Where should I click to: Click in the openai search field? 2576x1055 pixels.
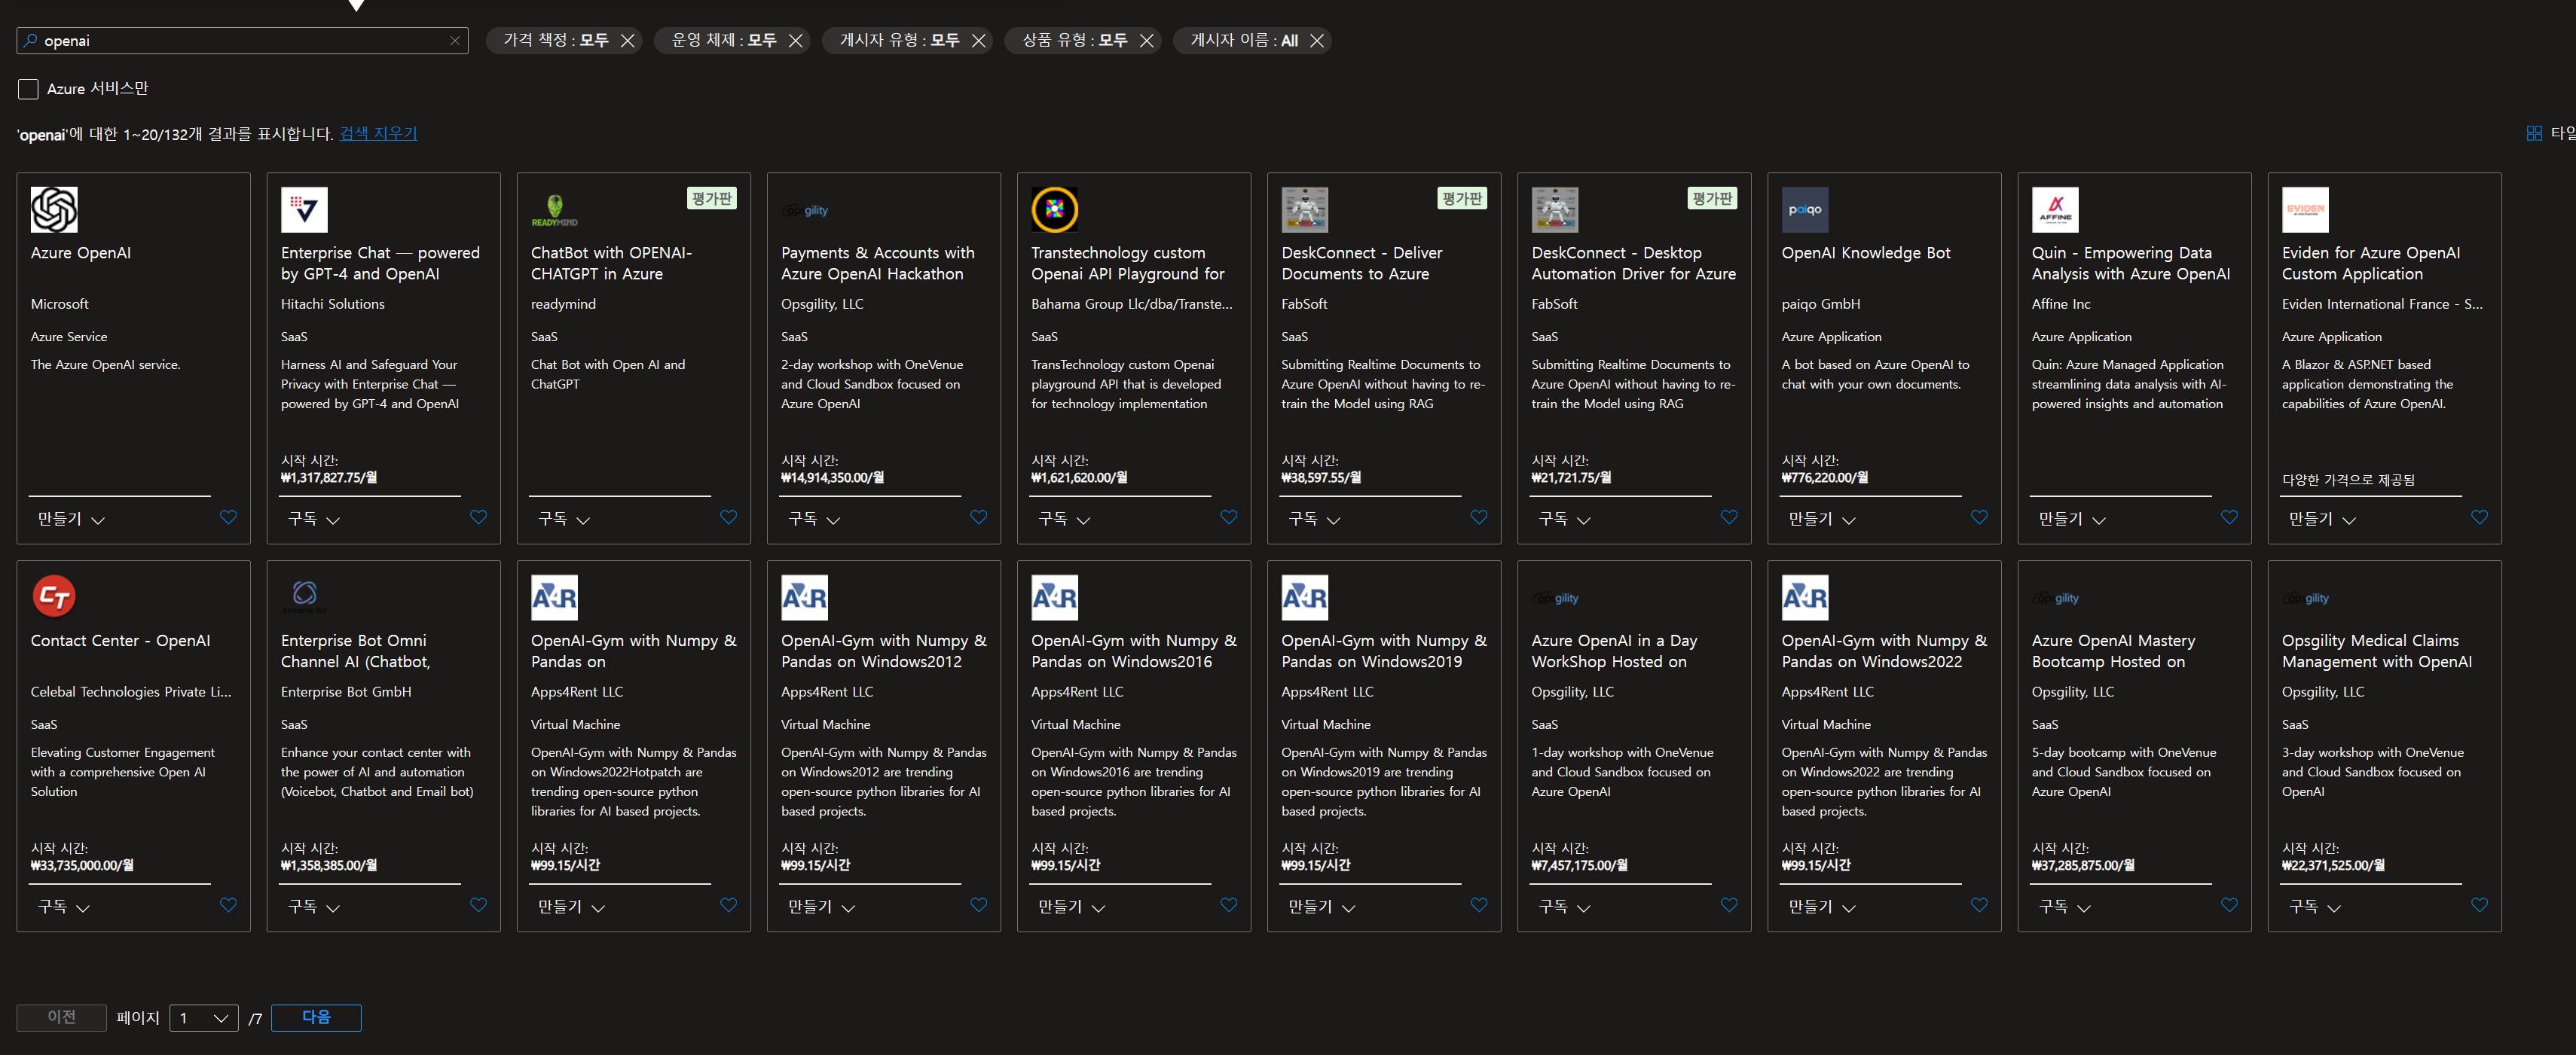242,41
